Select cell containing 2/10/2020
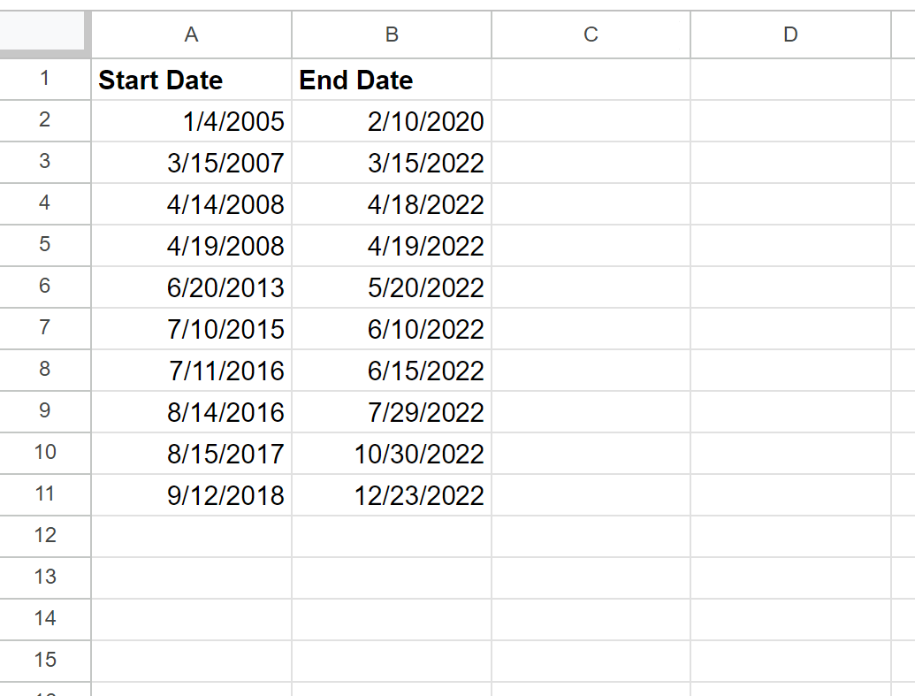This screenshot has width=915, height=696. [x=392, y=121]
